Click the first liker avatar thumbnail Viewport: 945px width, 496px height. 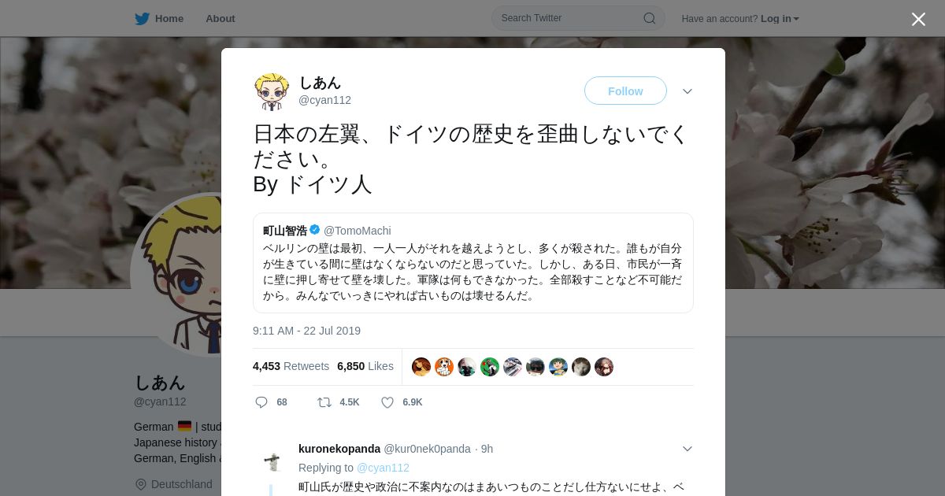421,367
